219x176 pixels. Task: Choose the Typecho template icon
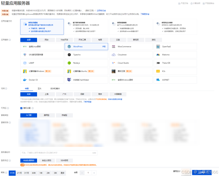coord(69,55)
